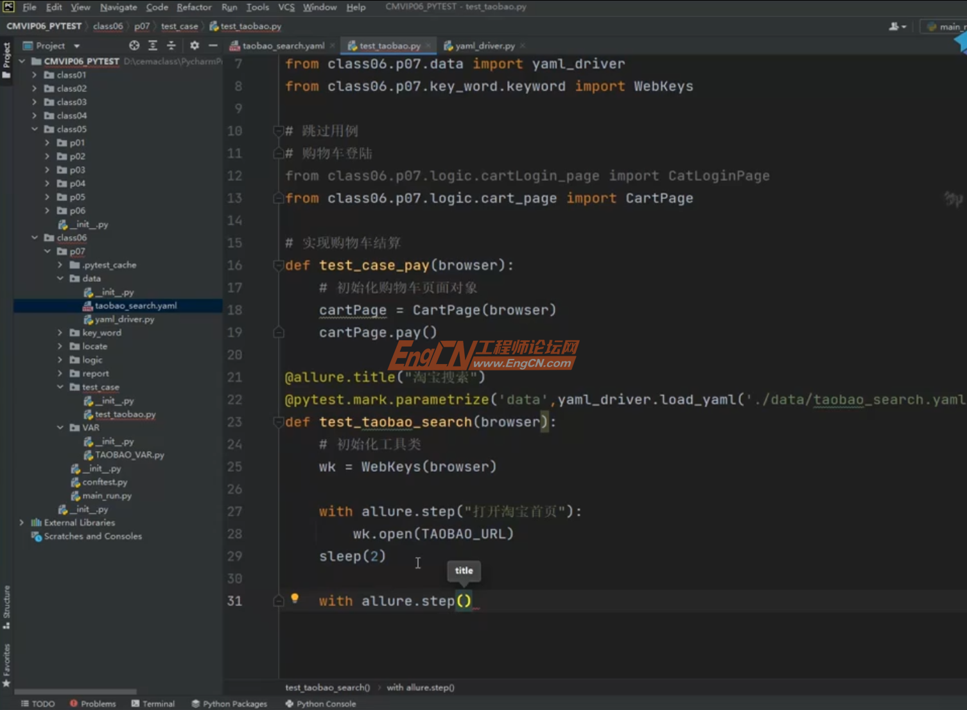
Task: Expand the class01 folder
Action: [35, 75]
